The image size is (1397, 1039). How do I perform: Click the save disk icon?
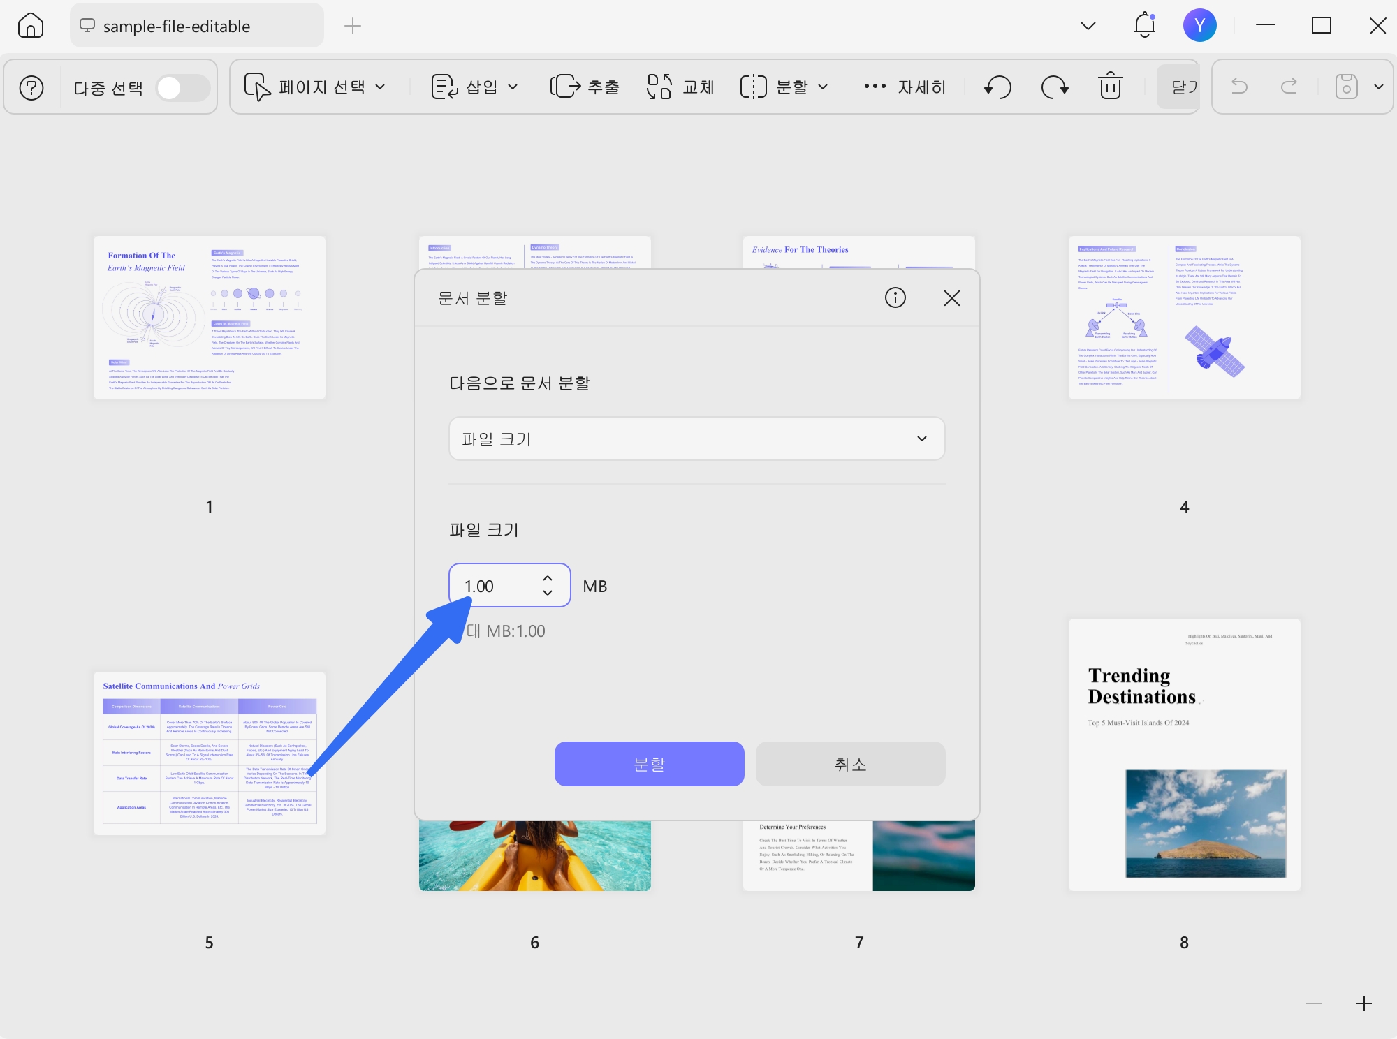(x=1346, y=87)
